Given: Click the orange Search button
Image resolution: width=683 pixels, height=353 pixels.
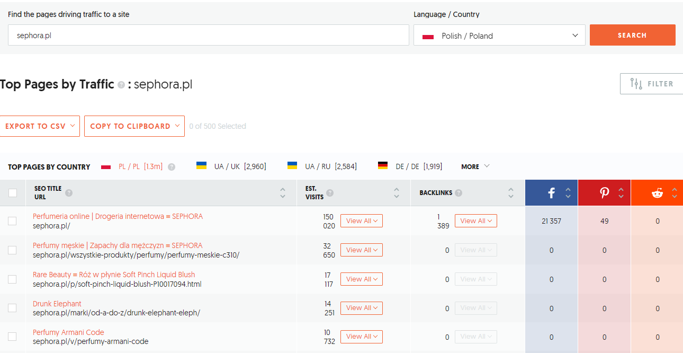Looking at the screenshot, I should (633, 35).
